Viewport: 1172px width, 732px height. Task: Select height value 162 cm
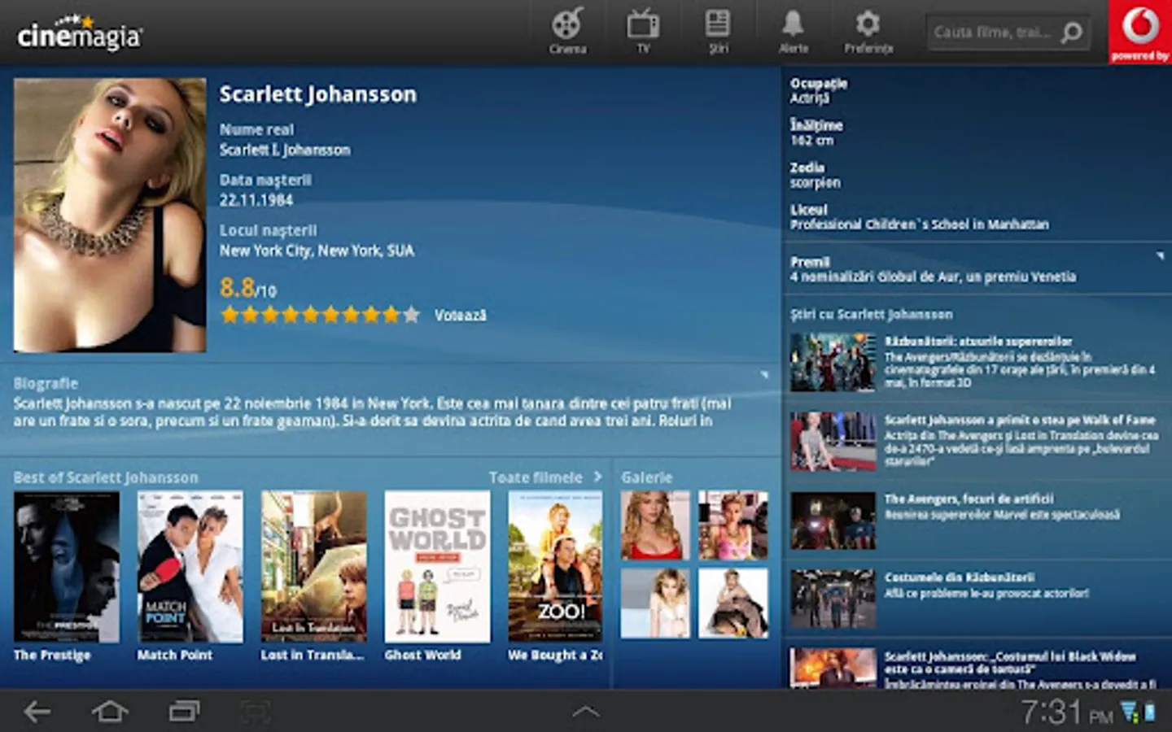tap(812, 141)
